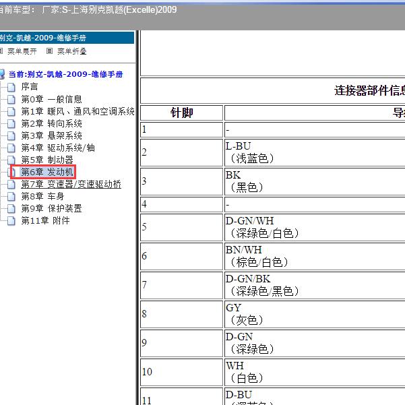Viewport: 405px width, 405px height.
Task: Click pin number 1 cell
Action: pyautogui.click(x=181, y=129)
